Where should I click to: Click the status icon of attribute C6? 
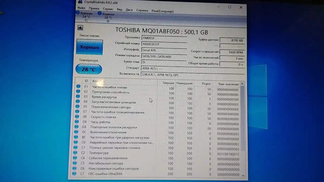pos(74,168)
